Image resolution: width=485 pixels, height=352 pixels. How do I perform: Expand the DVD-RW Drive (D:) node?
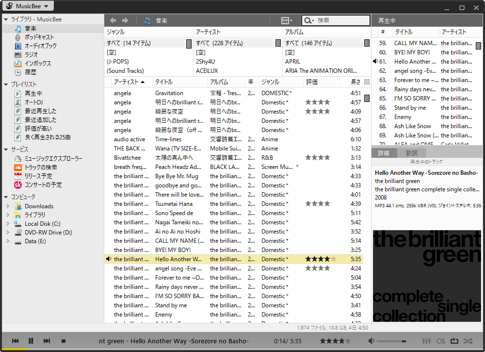coord(8,233)
